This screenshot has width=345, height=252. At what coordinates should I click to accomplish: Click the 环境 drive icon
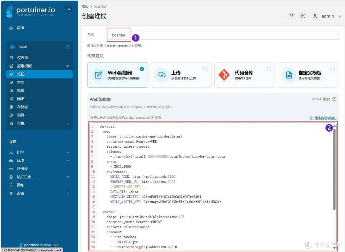click(11, 160)
